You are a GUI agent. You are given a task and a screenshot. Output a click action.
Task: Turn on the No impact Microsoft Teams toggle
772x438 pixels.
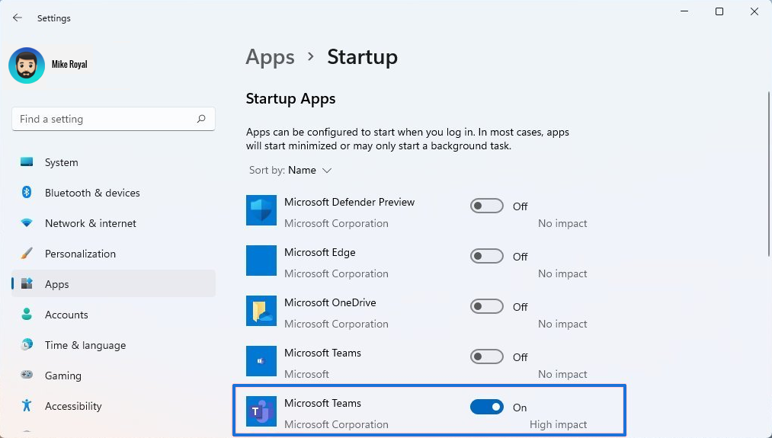tap(486, 356)
